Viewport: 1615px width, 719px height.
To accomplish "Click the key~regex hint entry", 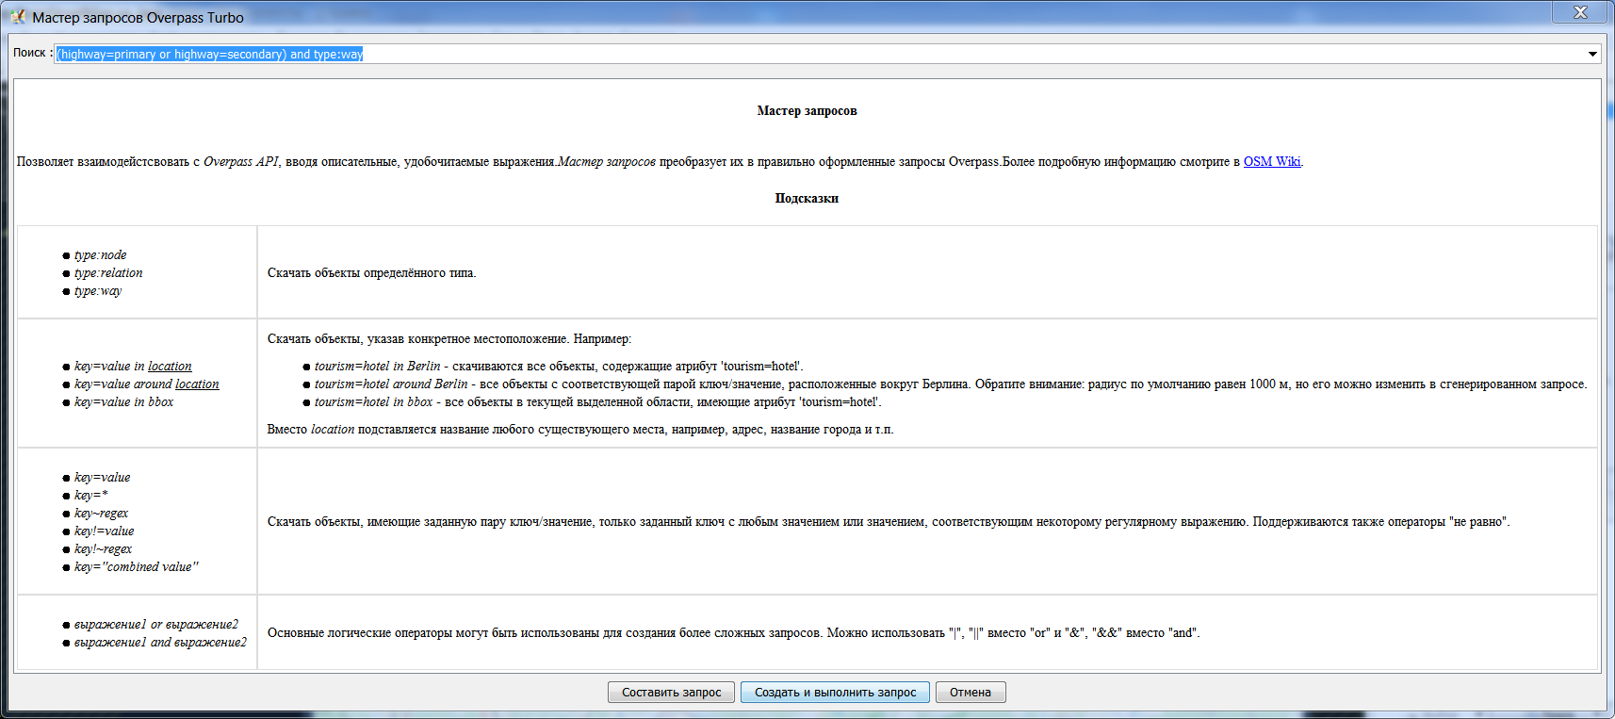I will tap(101, 514).
